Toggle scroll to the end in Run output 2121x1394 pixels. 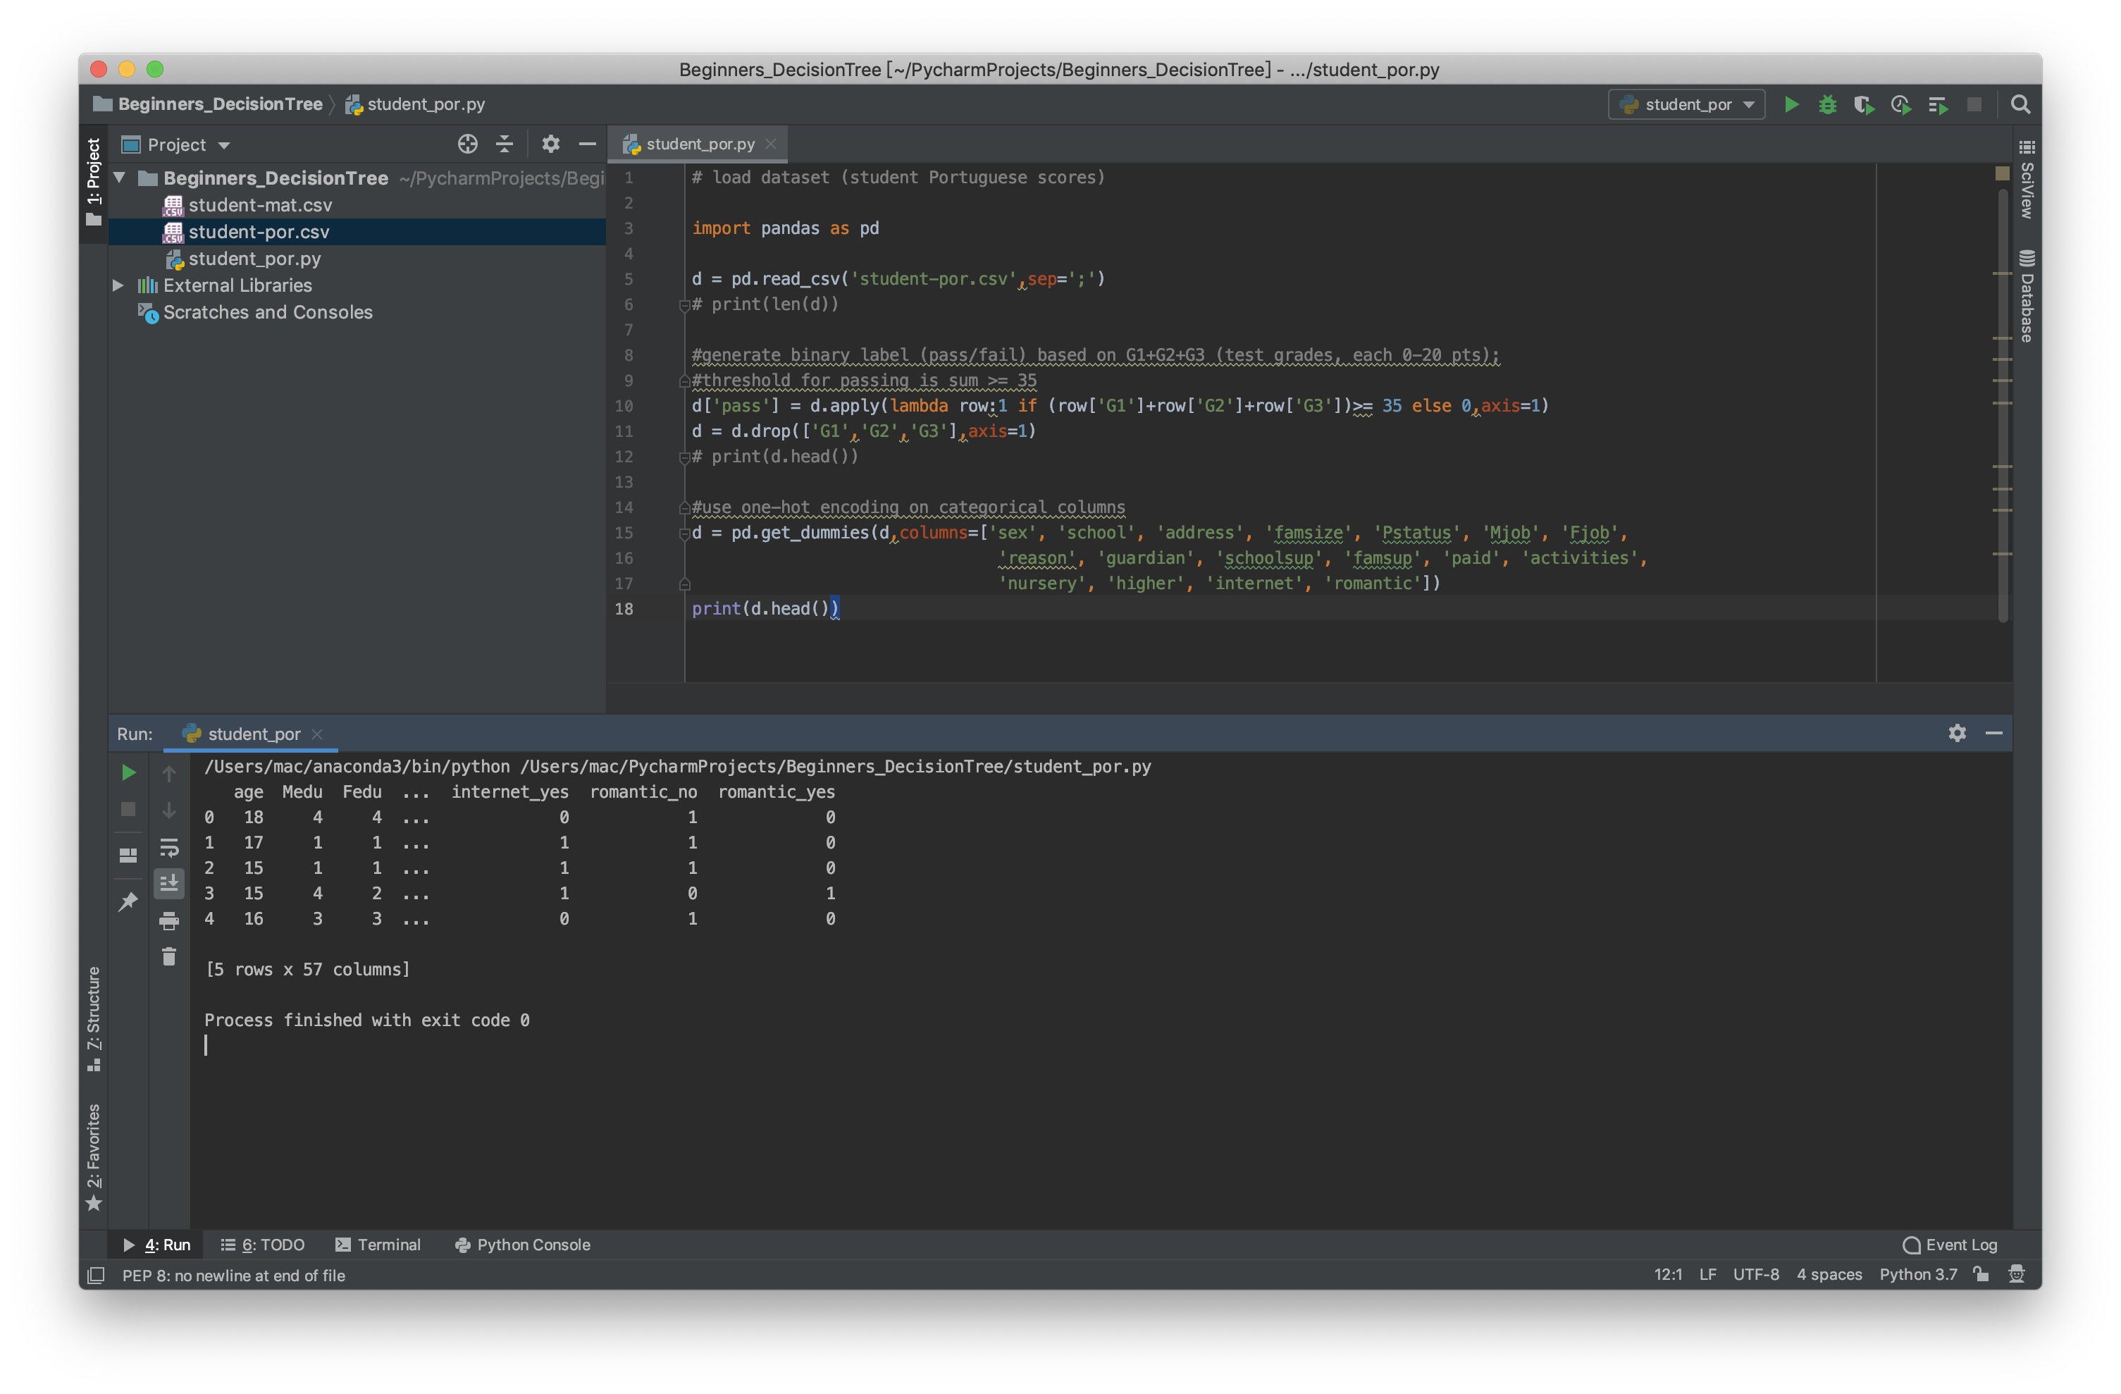(x=168, y=883)
